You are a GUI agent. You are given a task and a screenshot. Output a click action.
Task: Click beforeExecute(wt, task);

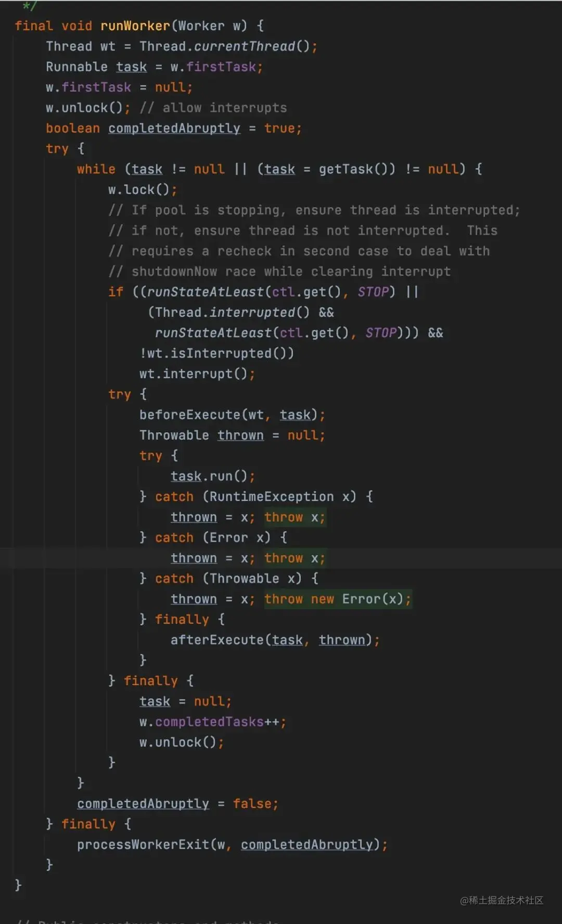pos(232,415)
